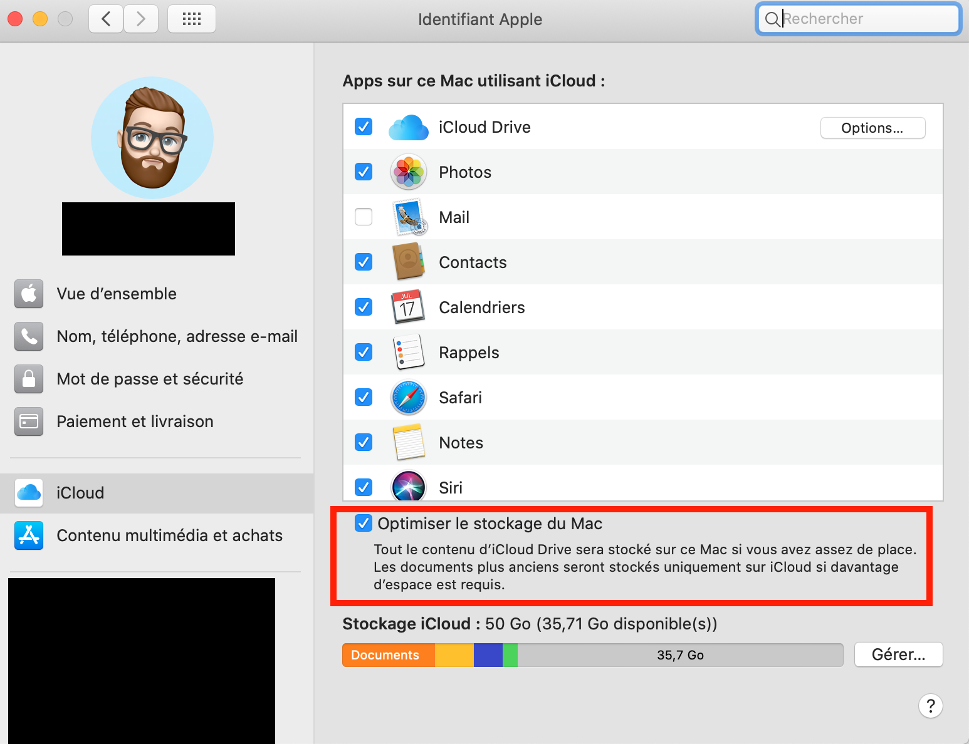Image resolution: width=969 pixels, height=744 pixels.
Task: Click the padlock icon in sidebar
Action: [x=29, y=379]
